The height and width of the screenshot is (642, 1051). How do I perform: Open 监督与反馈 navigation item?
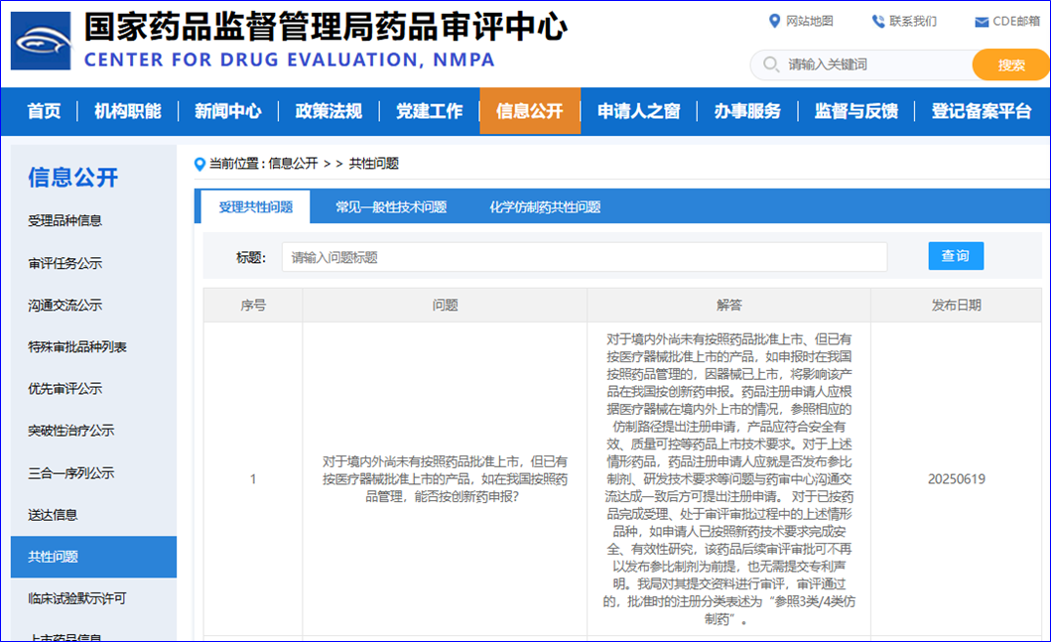coord(855,111)
